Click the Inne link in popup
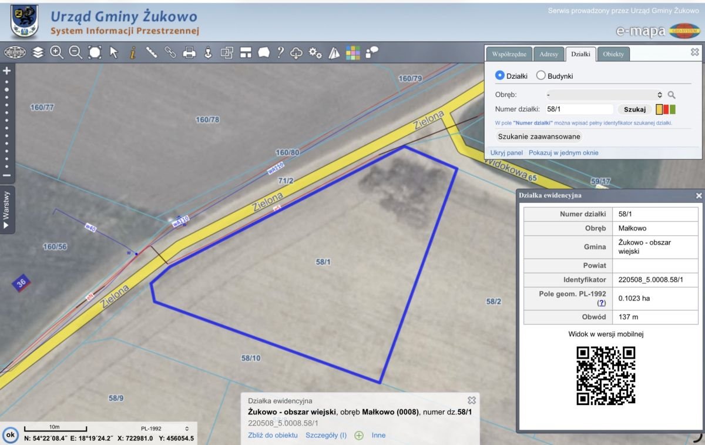This screenshot has width=705, height=445. [x=378, y=436]
